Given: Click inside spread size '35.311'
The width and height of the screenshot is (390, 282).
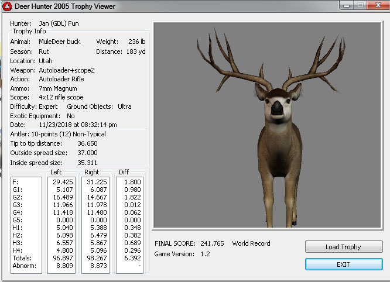Looking at the screenshot, I should (87, 163).
